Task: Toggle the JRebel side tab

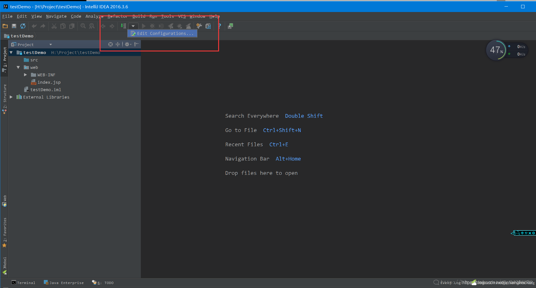Action: click(x=4, y=266)
